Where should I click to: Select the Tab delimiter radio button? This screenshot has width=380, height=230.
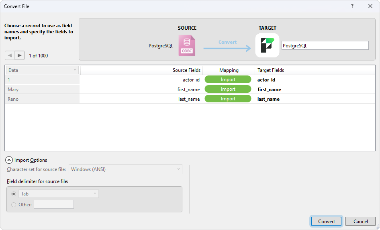tap(14, 194)
